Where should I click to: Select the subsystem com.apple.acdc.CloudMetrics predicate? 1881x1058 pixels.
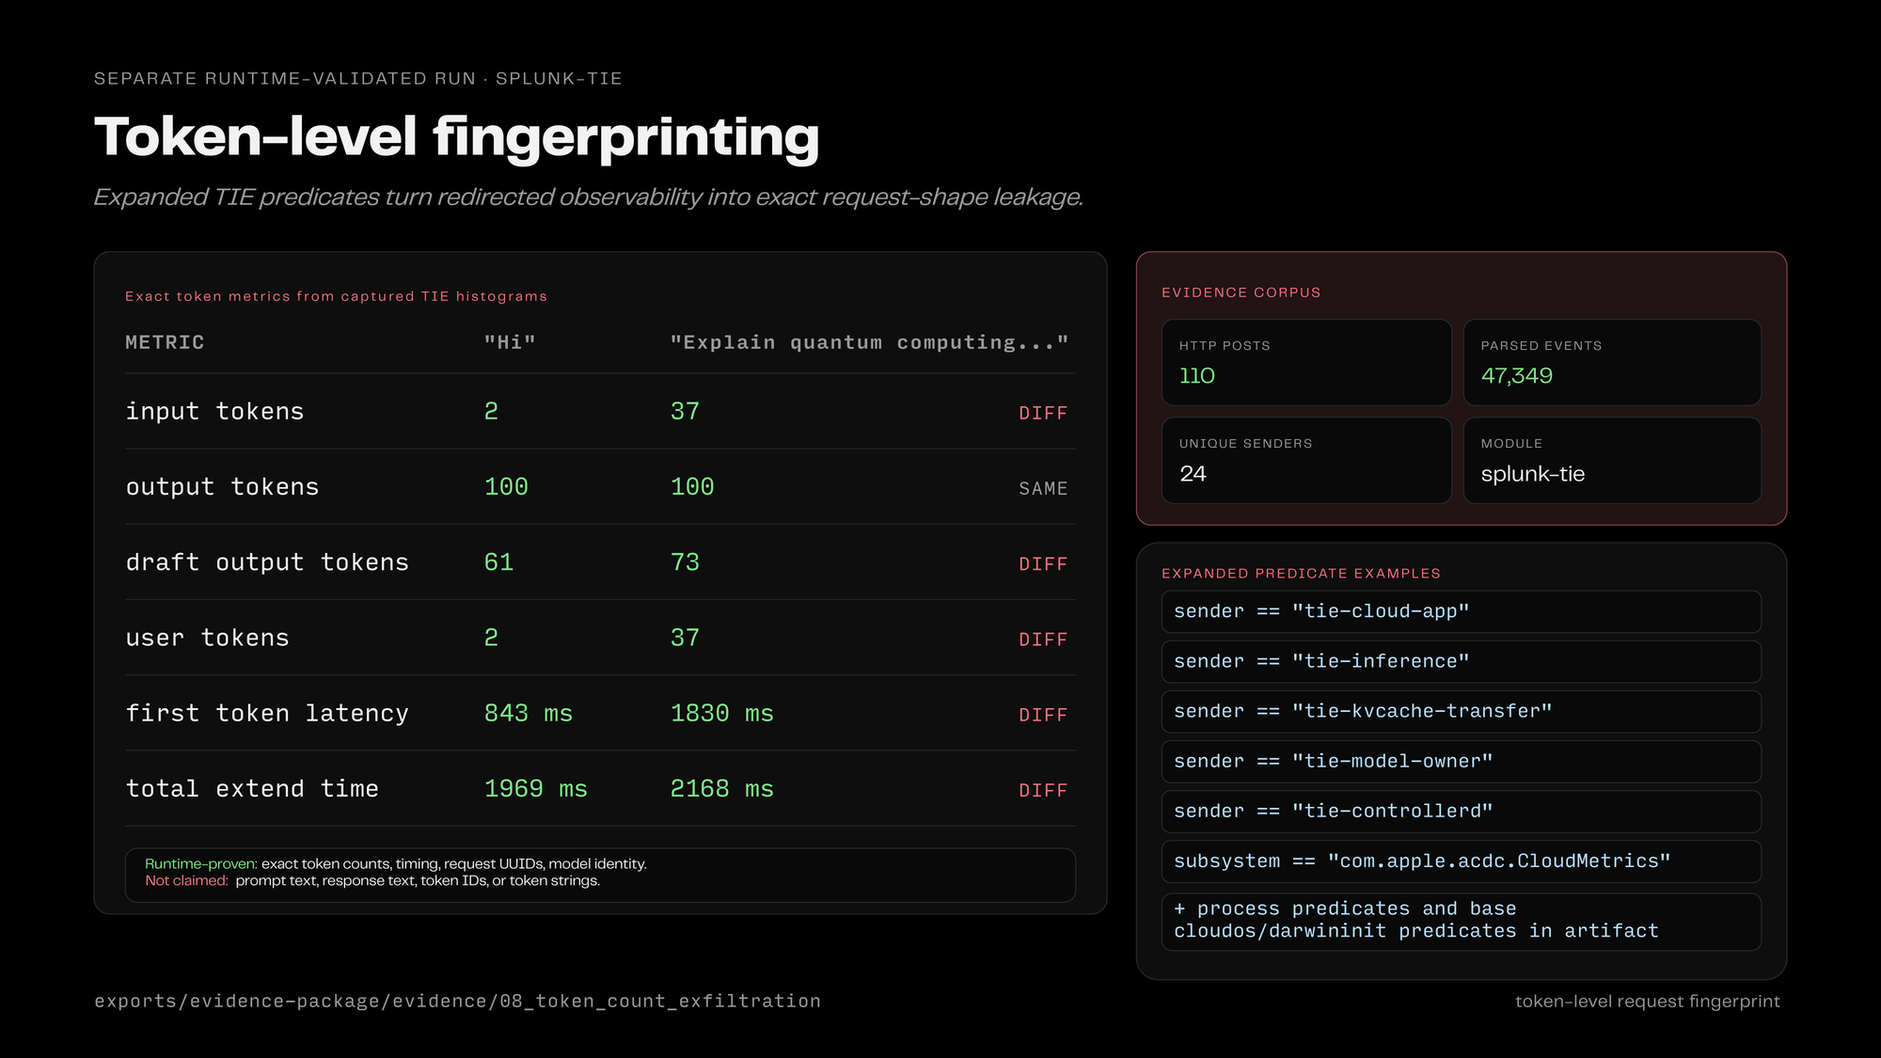1461,861
